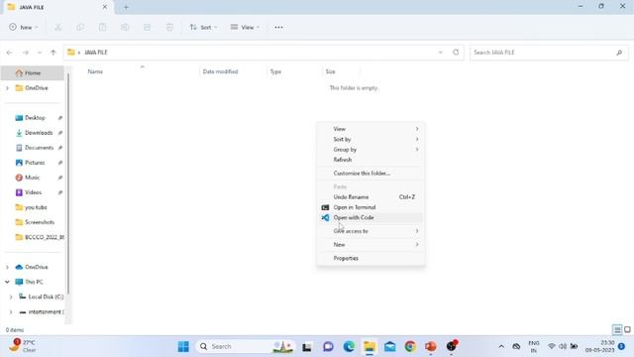The width and height of the screenshot is (634, 357).
Task: Open recent locations dropdown arrow
Action: (40, 53)
